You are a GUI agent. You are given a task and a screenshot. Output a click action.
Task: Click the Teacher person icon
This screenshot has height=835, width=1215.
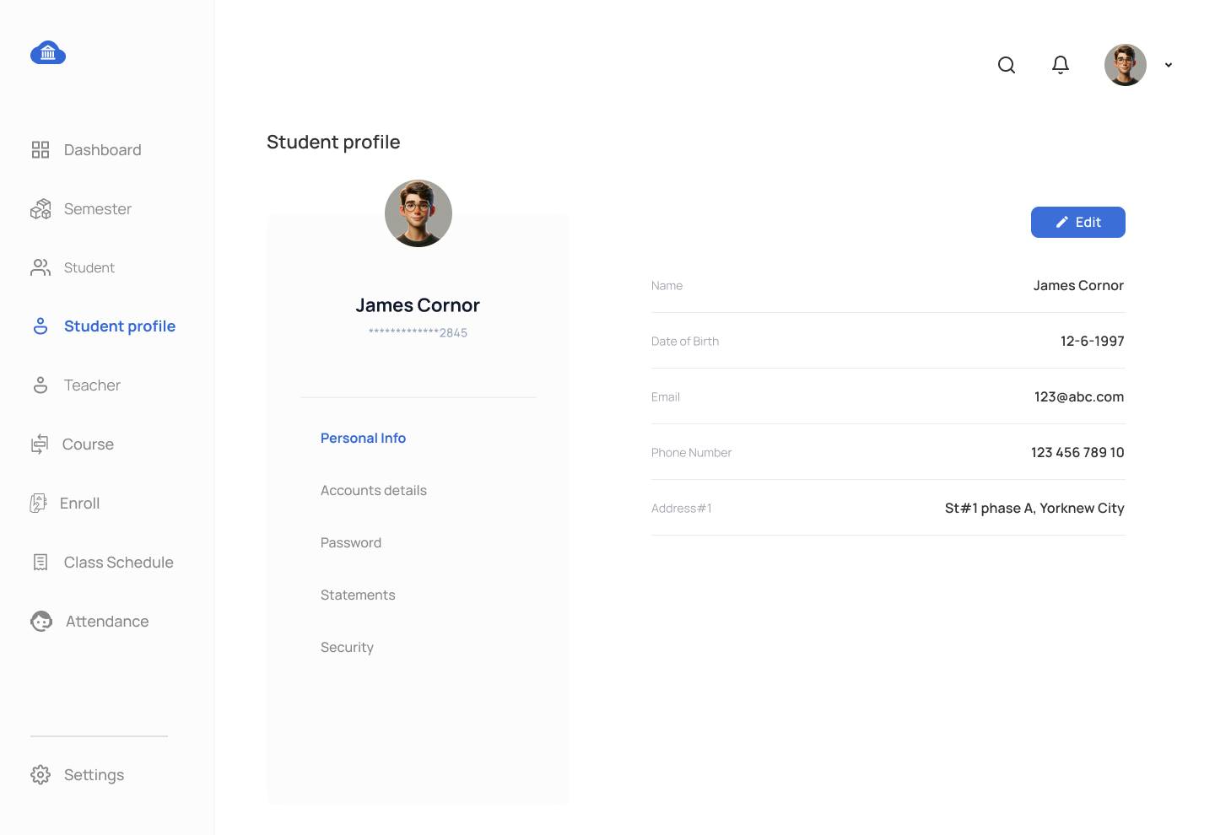tap(40, 385)
